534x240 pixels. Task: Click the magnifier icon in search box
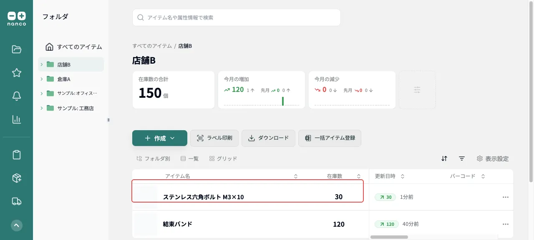[141, 18]
